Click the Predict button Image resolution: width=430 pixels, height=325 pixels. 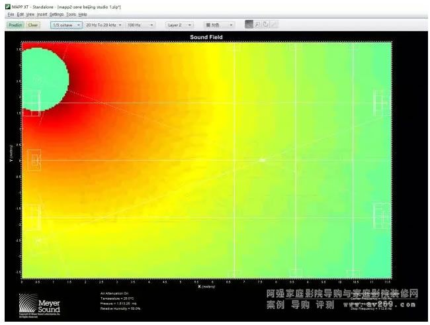(x=16, y=24)
